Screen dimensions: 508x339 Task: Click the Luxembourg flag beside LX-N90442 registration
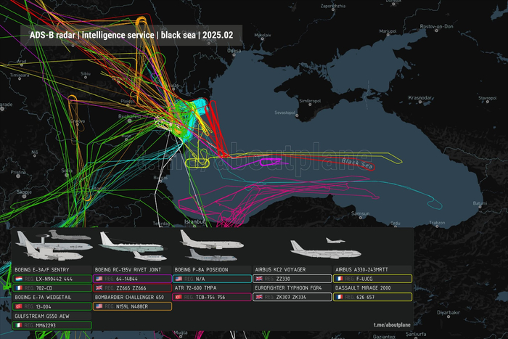pos(19,279)
